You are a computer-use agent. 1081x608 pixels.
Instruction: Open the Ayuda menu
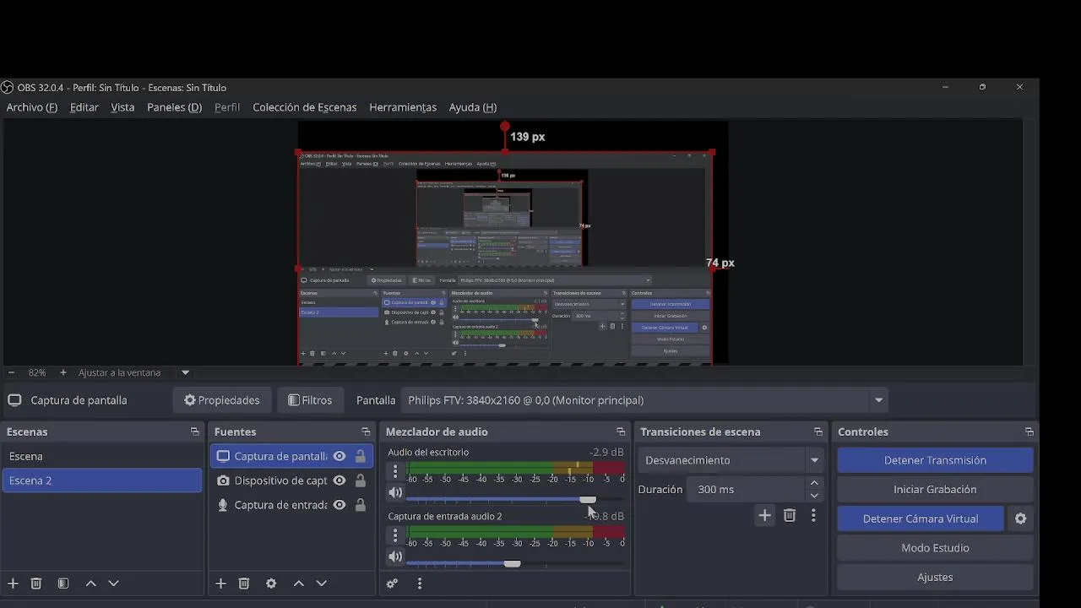click(473, 107)
